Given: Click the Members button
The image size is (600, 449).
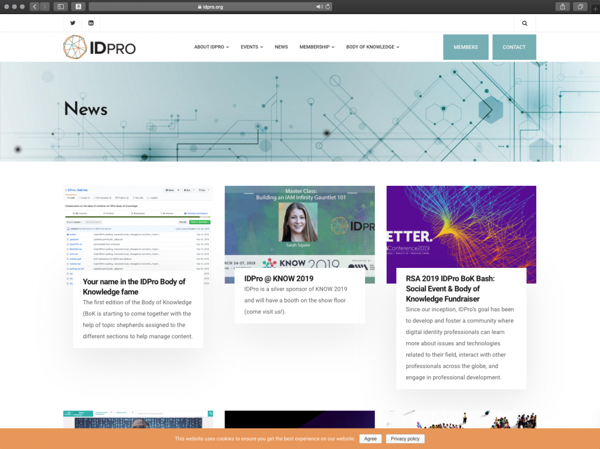Looking at the screenshot, I should point(466,47).
